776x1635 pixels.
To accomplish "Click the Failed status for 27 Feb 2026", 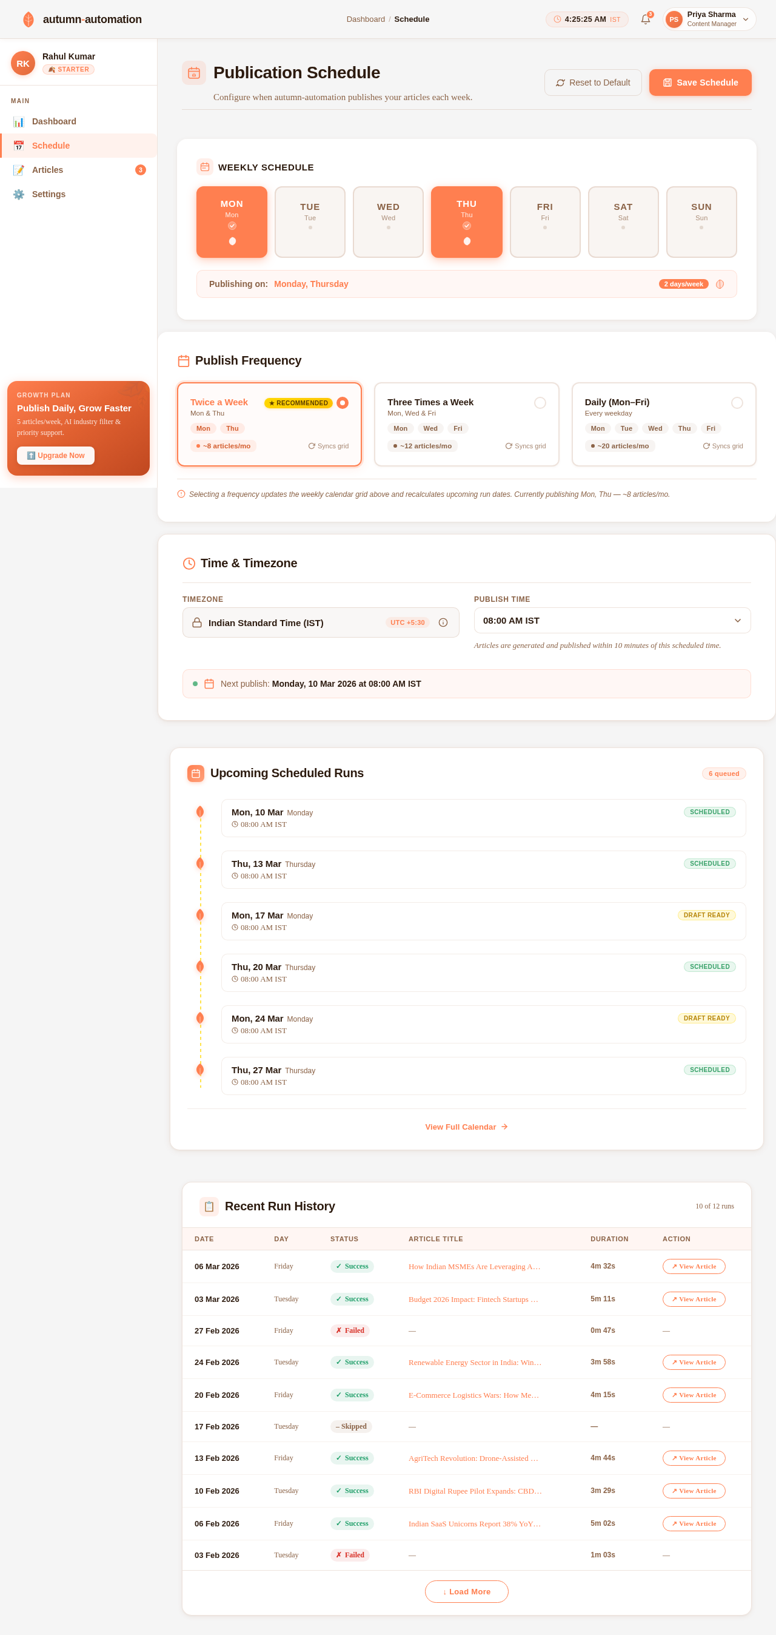I will [x=350, y=1330].
